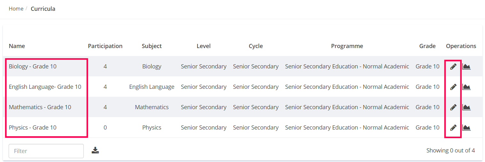View chart icon for English Language row
The image size is (485, 162).
(466, 87)
